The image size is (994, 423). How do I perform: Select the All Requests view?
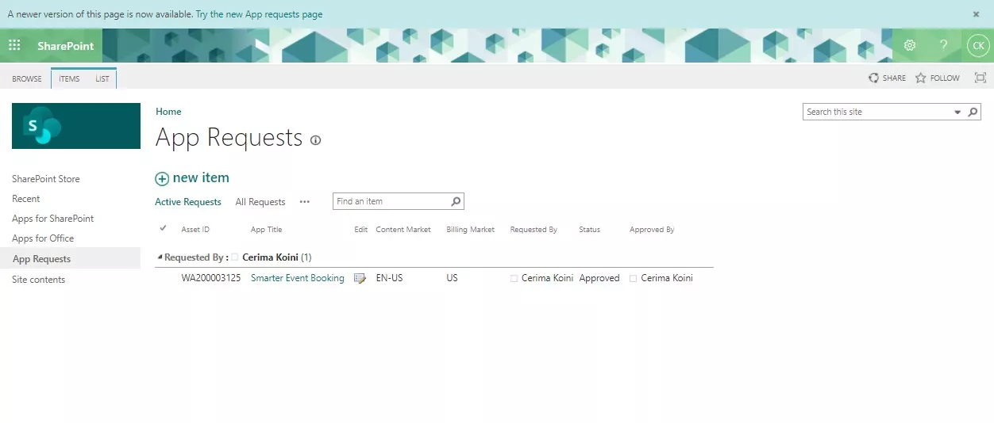coord(260,202)
